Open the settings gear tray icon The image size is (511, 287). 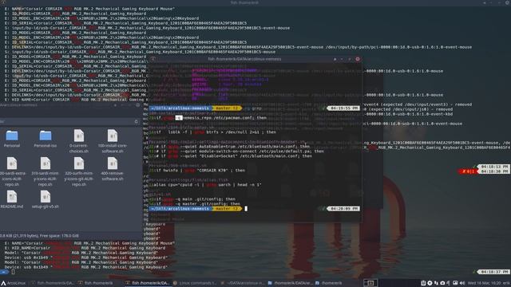[x=430, y=283]
